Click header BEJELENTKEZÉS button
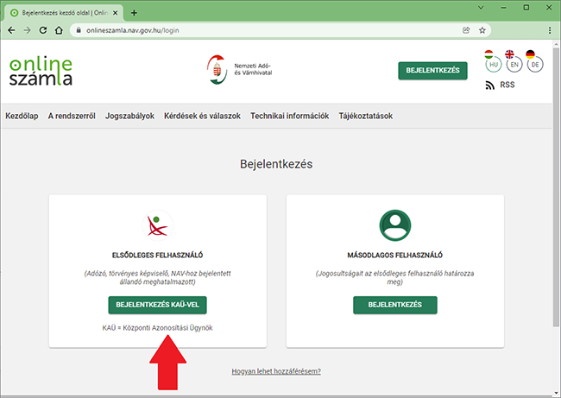The height and width of the screenshot is (398, 561). tap(432, 71)
